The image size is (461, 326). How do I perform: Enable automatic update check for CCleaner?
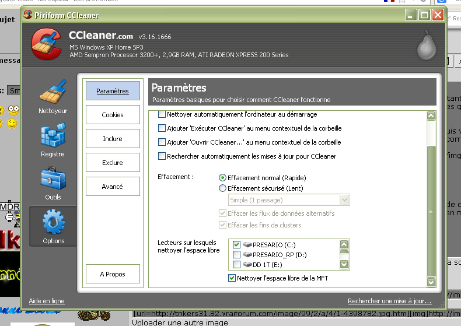[162, 156]
